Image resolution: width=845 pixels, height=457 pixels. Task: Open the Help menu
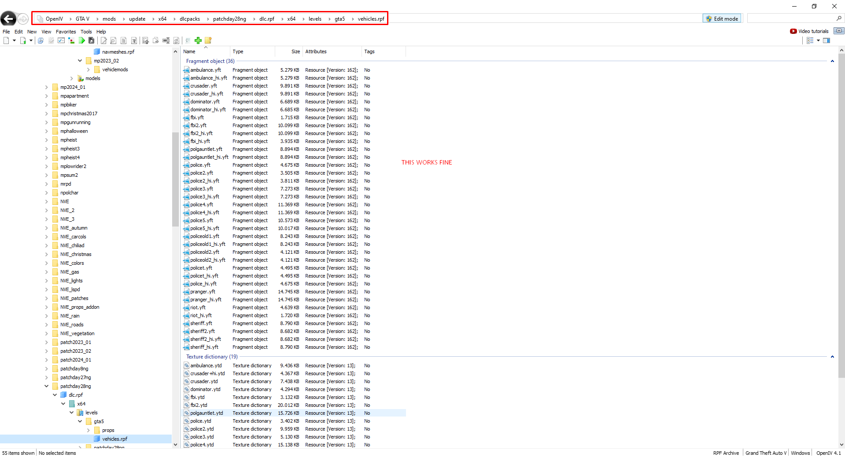101,32
